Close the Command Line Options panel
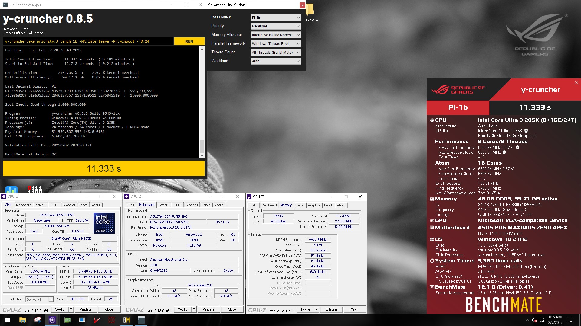Image resolution: width=581 pixels, height=326 pixels. tap(302, 5)
